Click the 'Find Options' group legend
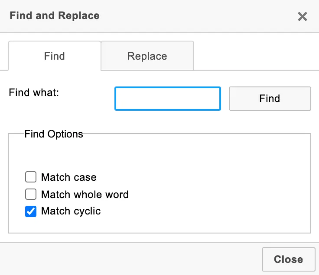This screenshot has height=275, width=319. [54, 134]
